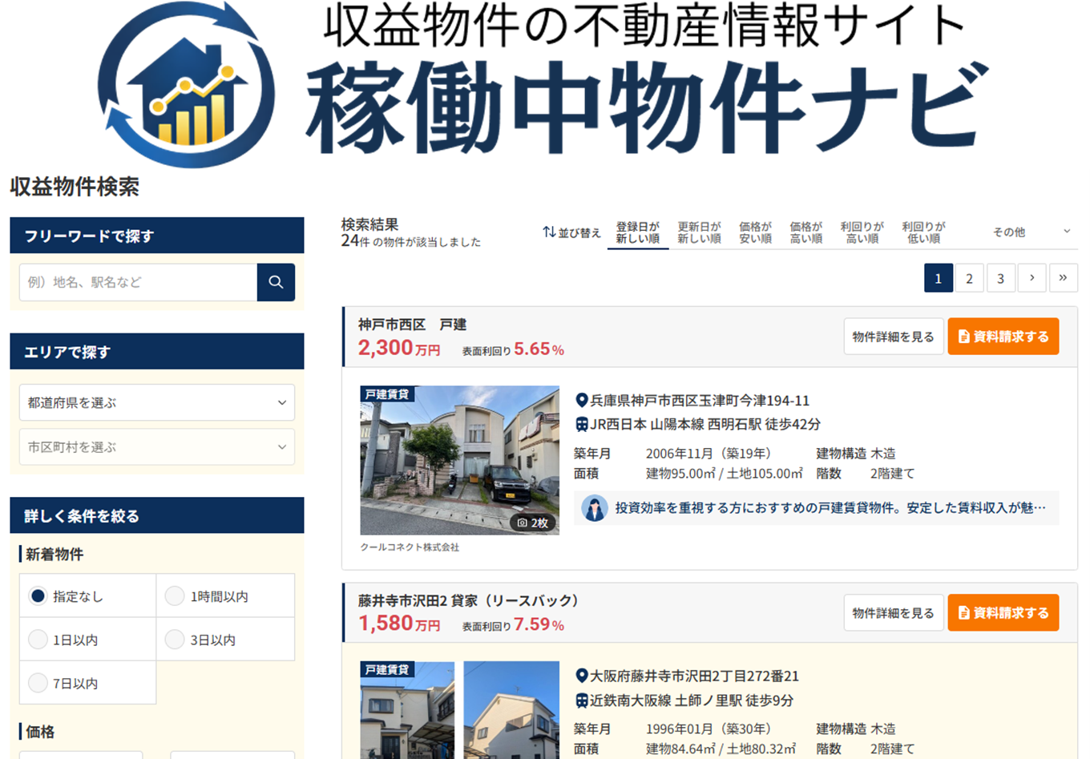The height and width of the screenshot is (759, 1090).
Task: Open the 都道府県を選ぶ dropdown
Action: tap(156, 402)
